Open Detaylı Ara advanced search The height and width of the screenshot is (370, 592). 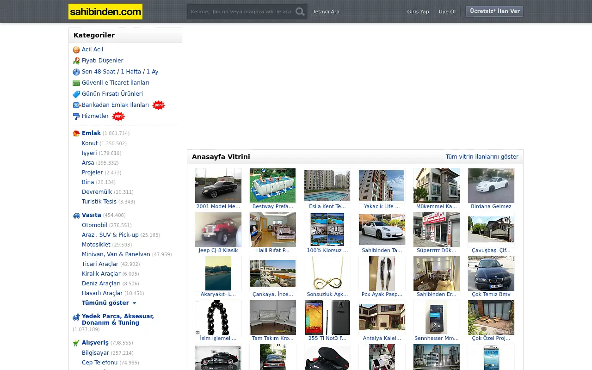click(x=325, y=12)
